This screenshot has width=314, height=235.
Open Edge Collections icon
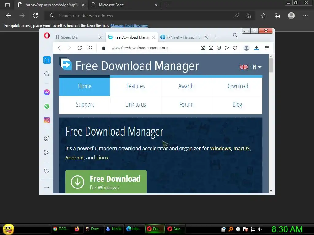pyautogui.click(x=277, y=16)
